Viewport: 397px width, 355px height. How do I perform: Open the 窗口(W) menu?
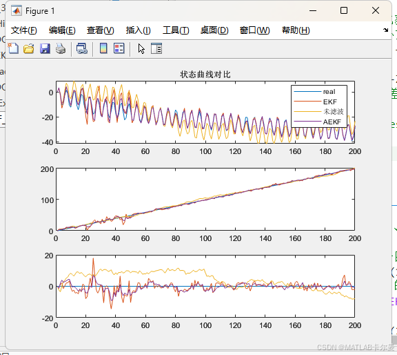pyautogui.click(x=255, y=30)
